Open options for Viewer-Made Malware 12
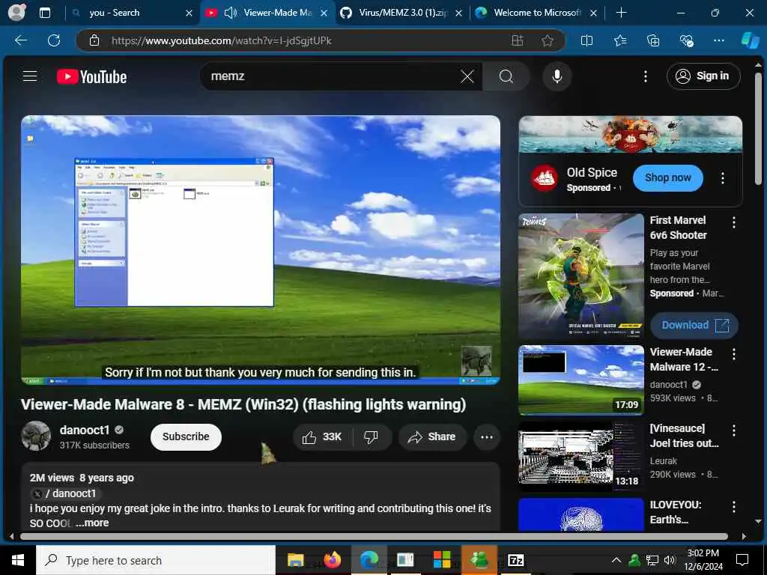This screenshot has width=767, height=575. tap(734, 354)
